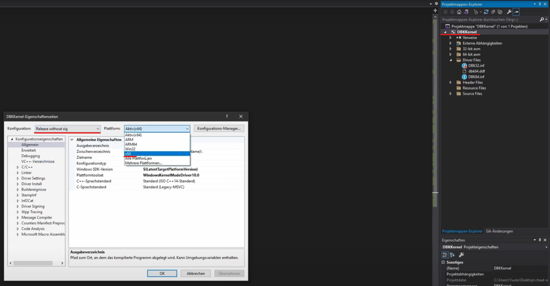
Task: Open the Projektmappen-Explorer window position dropdown arrow
Action: pos(535,4)
